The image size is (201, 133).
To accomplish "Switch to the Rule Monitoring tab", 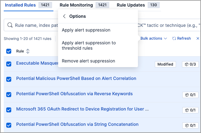I will [x=76, y=5].
